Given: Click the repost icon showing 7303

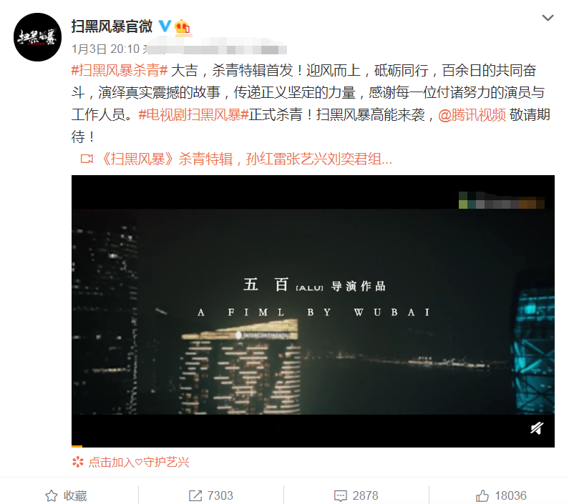Looking at the screenshot, I should [x=195, y=495].
